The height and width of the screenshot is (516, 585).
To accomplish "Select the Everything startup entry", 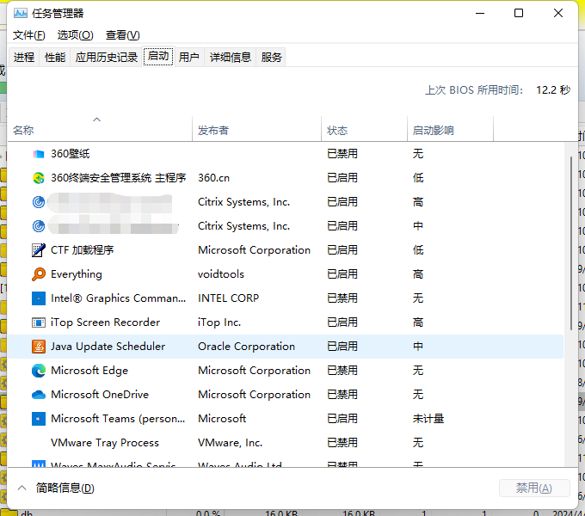I will [76, 274].
